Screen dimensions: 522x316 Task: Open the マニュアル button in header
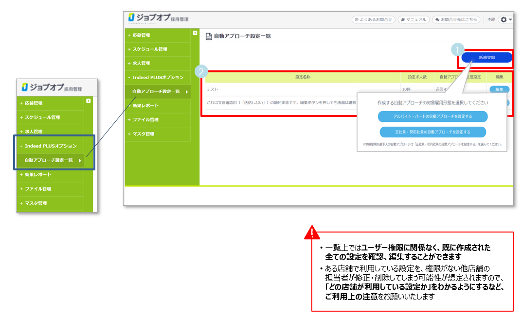pos(413,19)
